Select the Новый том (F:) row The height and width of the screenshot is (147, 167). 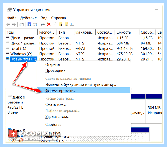click(83, 59)
